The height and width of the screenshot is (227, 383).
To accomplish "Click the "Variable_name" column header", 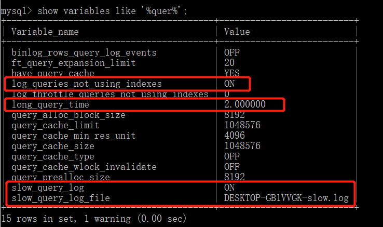I will click(45, 32).
